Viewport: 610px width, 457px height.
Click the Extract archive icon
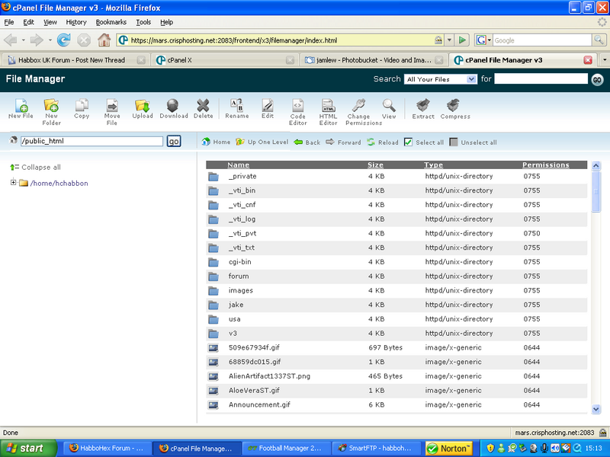pos(423,105)
